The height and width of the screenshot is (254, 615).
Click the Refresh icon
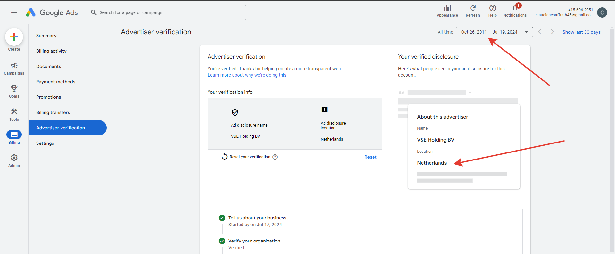tap(473, 8)
